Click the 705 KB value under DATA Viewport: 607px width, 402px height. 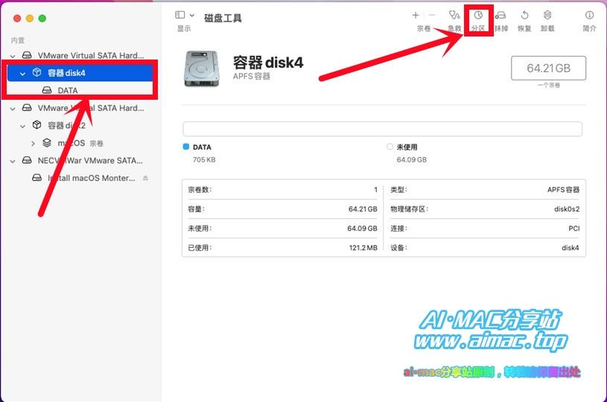tap(204, 160)
